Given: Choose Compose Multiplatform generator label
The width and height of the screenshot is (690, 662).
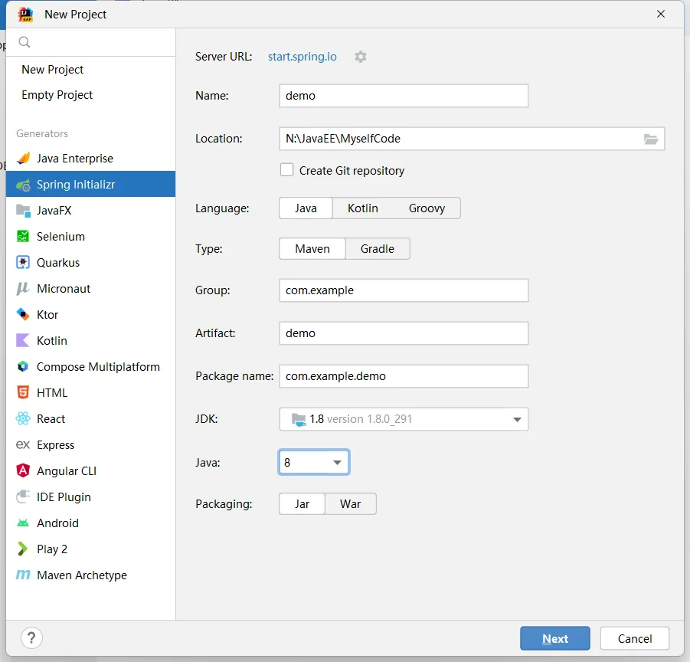Looking at the screenshot, I should [x=98, y=367].
